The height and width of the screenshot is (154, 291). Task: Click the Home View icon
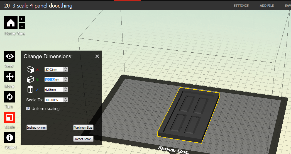click(x=11, y=23)
